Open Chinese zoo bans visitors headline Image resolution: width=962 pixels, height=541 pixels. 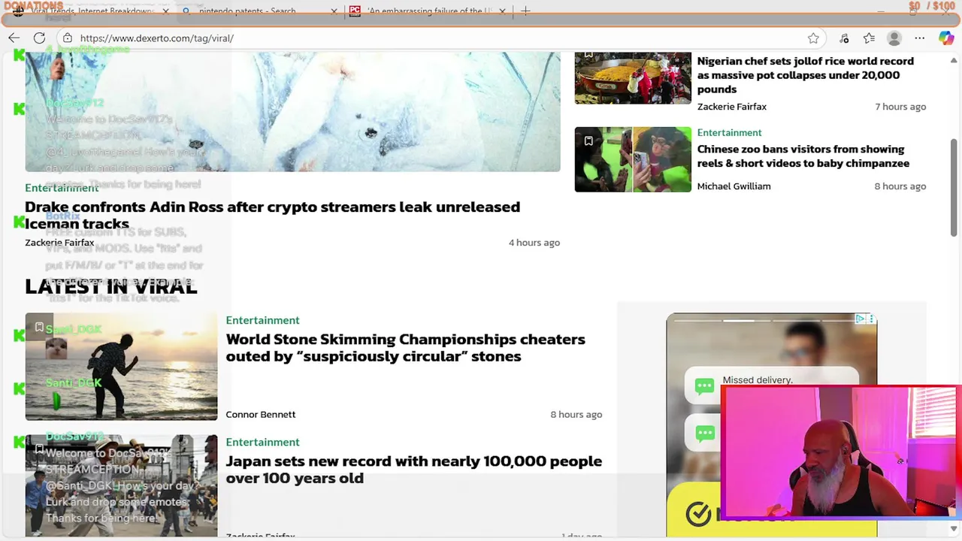pos(803,156)
